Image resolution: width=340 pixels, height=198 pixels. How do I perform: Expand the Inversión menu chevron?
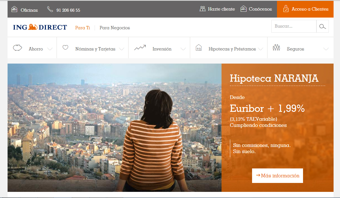(x=183, y=49)
